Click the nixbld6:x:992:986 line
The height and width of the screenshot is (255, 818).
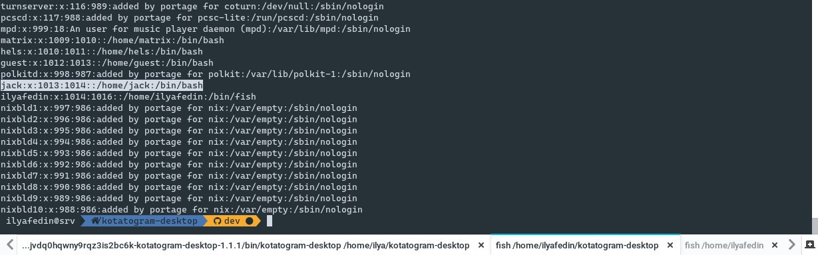[x=178, y=164]
